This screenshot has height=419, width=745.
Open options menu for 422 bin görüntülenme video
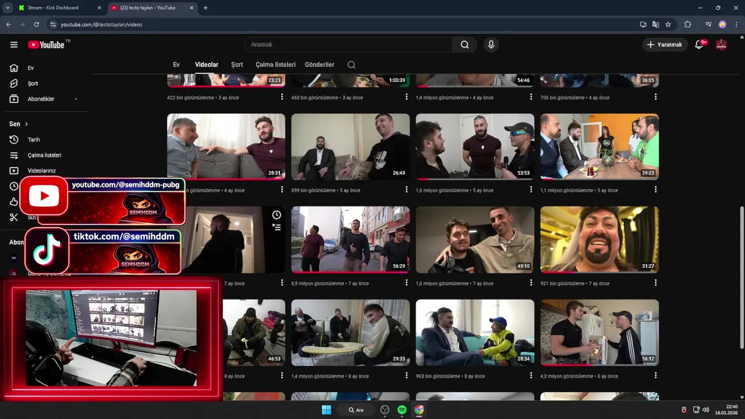(x=282, y=97)
